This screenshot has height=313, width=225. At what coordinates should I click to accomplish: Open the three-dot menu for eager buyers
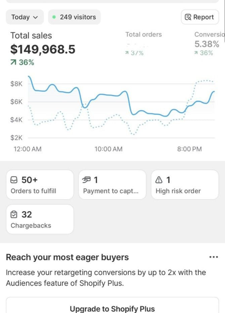pos(214,257)
